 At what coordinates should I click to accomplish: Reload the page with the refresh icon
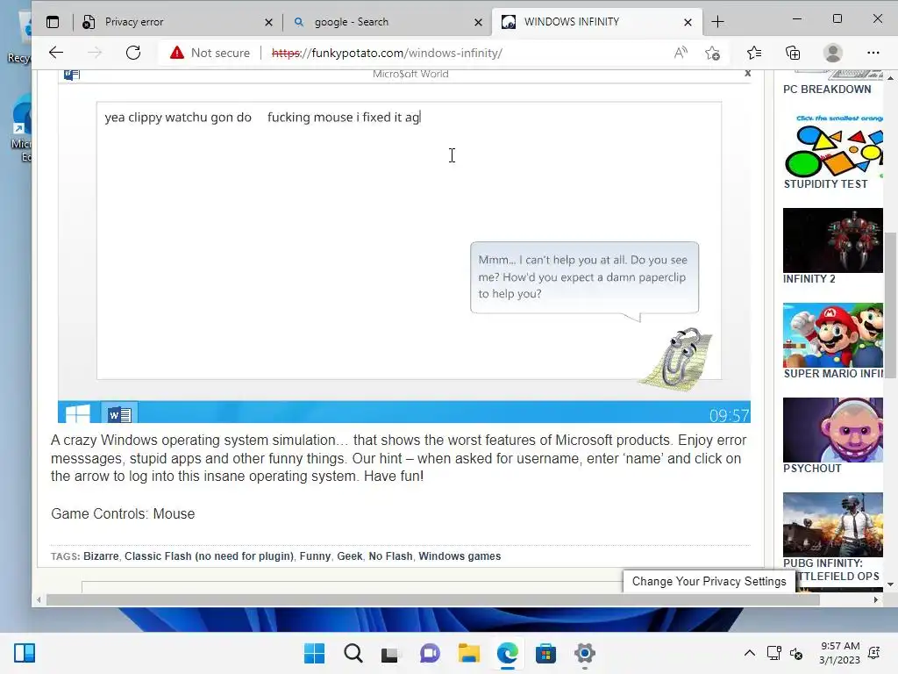(133, 53)
